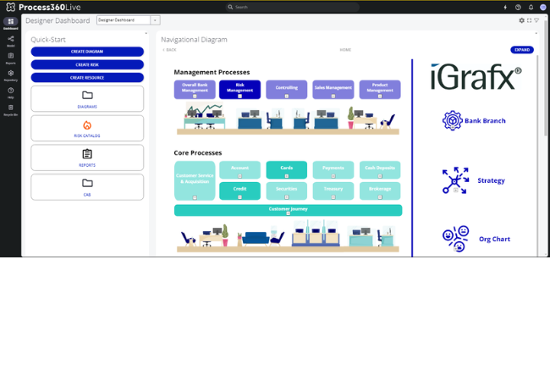
Task: Open the dashboard filter funnel icon
Action: 536,20
